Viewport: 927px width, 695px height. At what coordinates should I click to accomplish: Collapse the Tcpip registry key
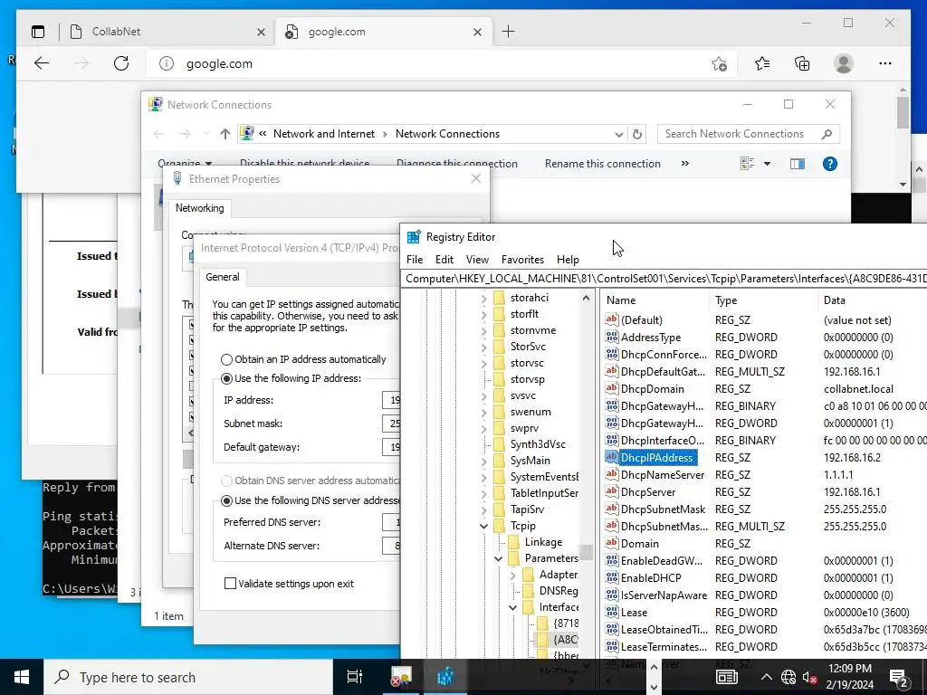coord(483,526)
